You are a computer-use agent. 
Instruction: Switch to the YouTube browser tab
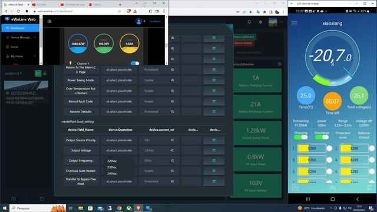coord(42,4)
